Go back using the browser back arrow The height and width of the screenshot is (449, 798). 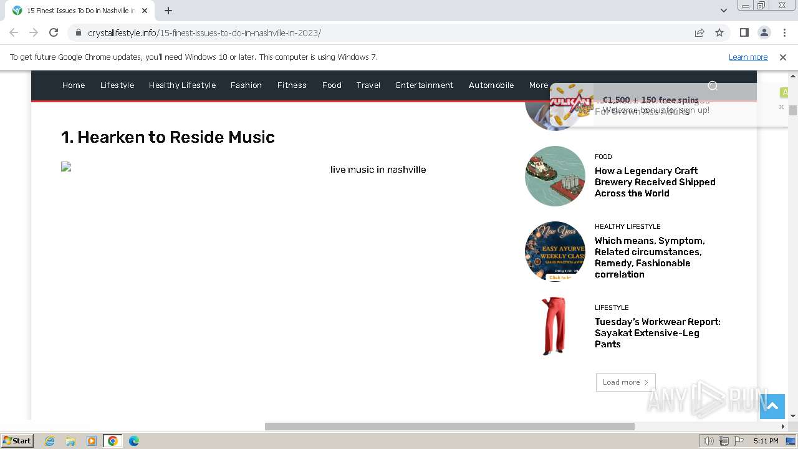(x=14, y=32)
